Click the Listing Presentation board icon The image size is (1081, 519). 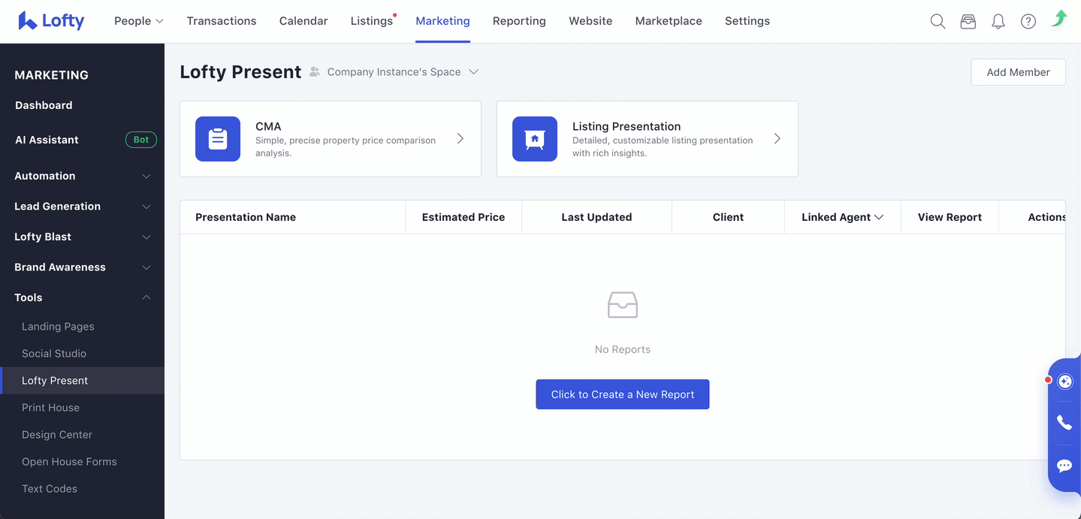tap(535, 139)
